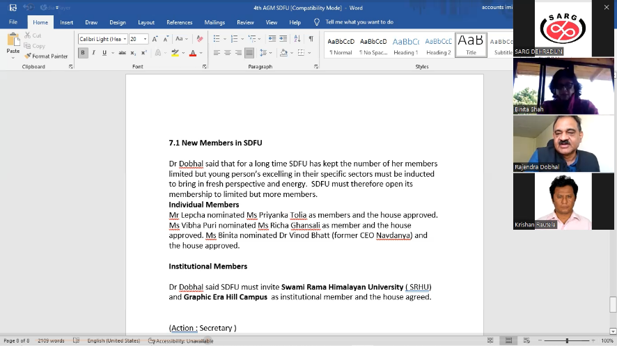Switch to the Layout tab
The width and height of the screenshot is (617, 346).
click(x=146, y=22)
